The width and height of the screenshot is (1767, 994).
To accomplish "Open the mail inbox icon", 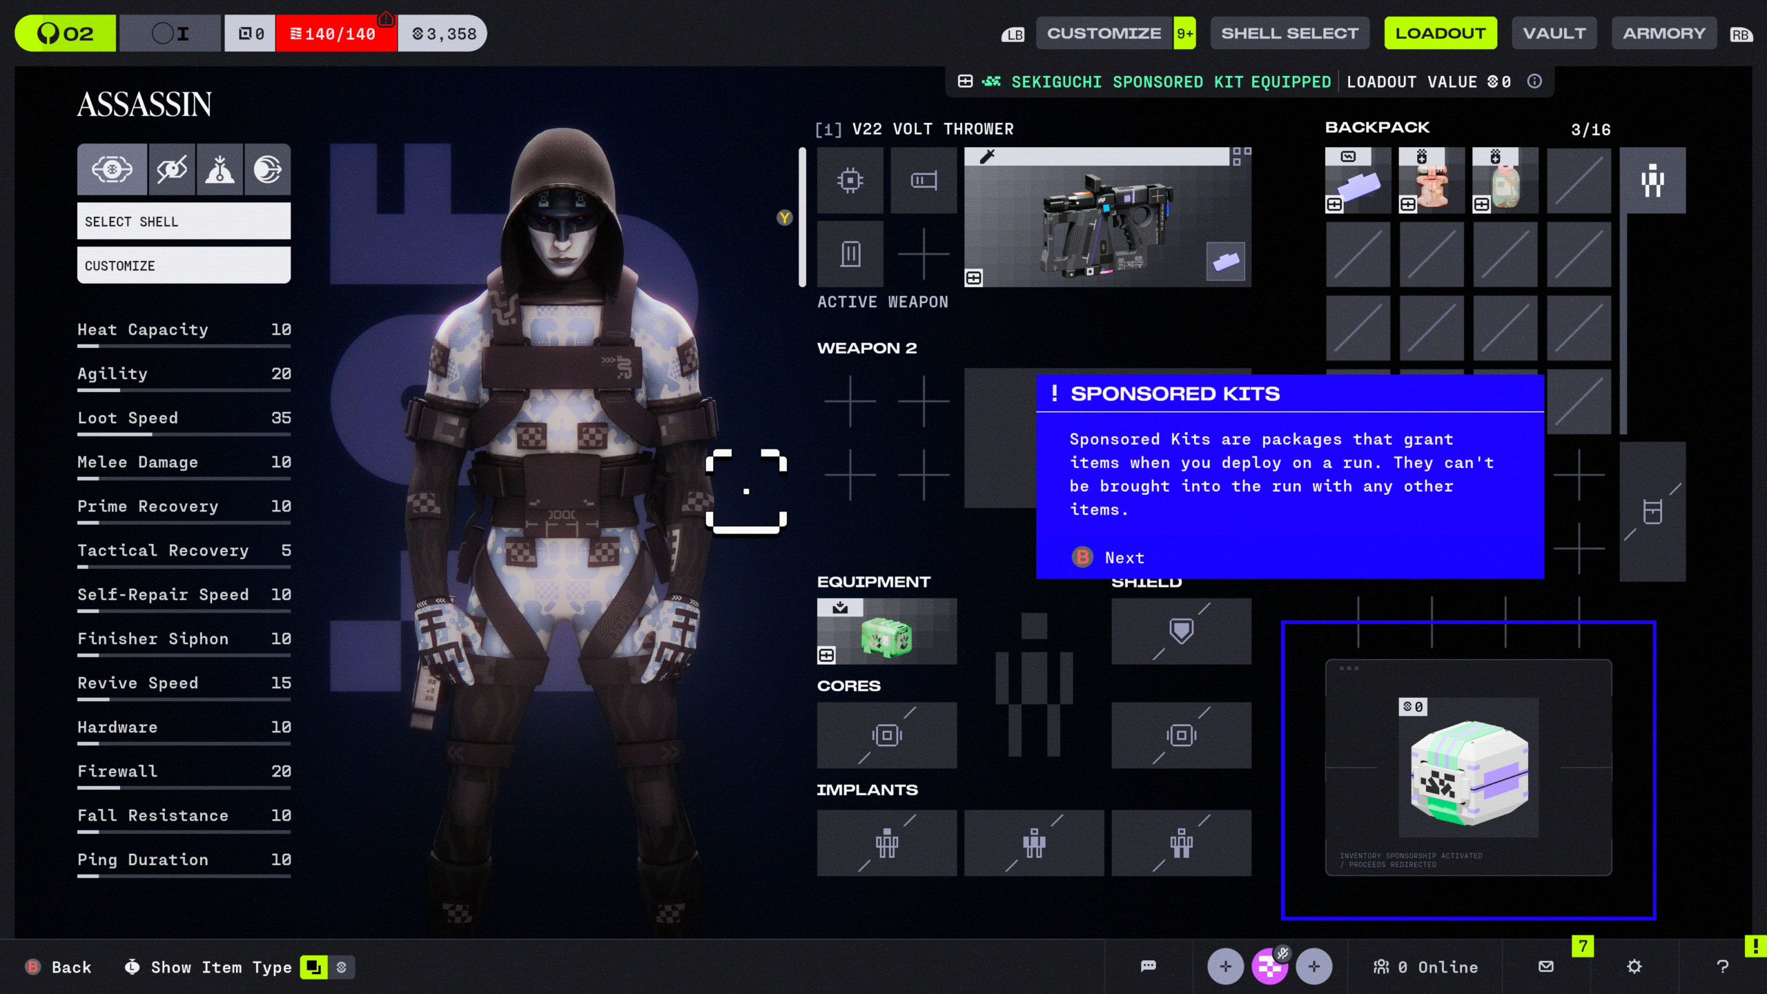I will [1546, 966].
